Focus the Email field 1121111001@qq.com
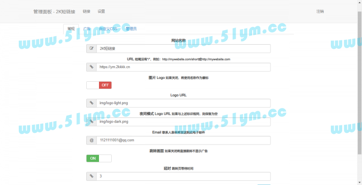 click(183, 140)
